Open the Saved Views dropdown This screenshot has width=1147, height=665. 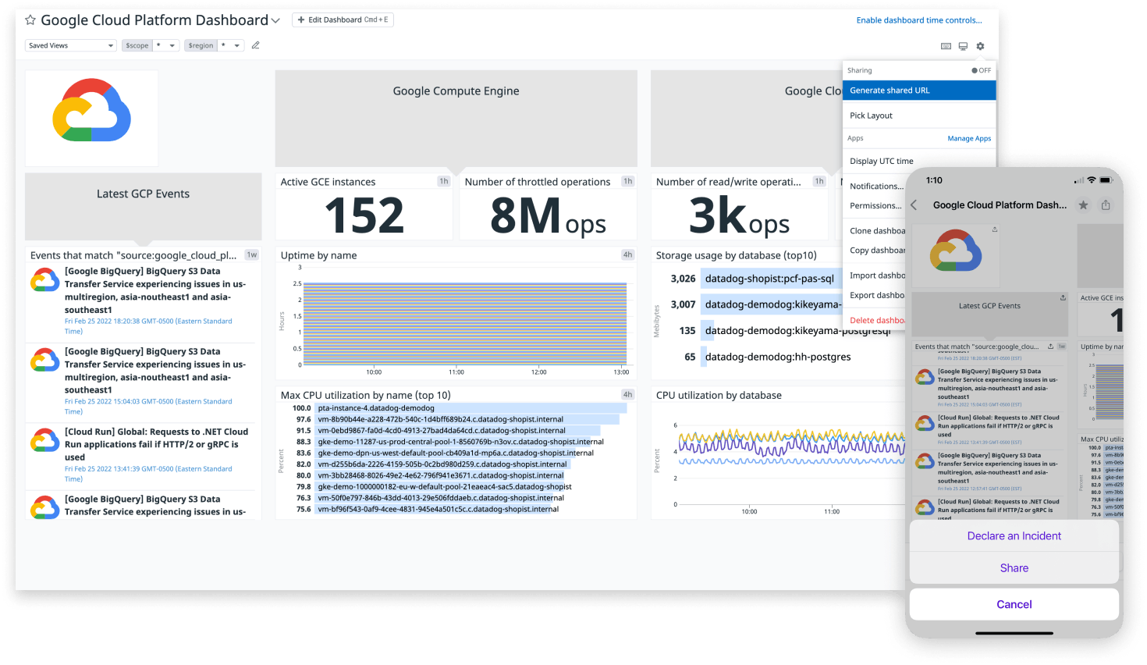[70, 45]
